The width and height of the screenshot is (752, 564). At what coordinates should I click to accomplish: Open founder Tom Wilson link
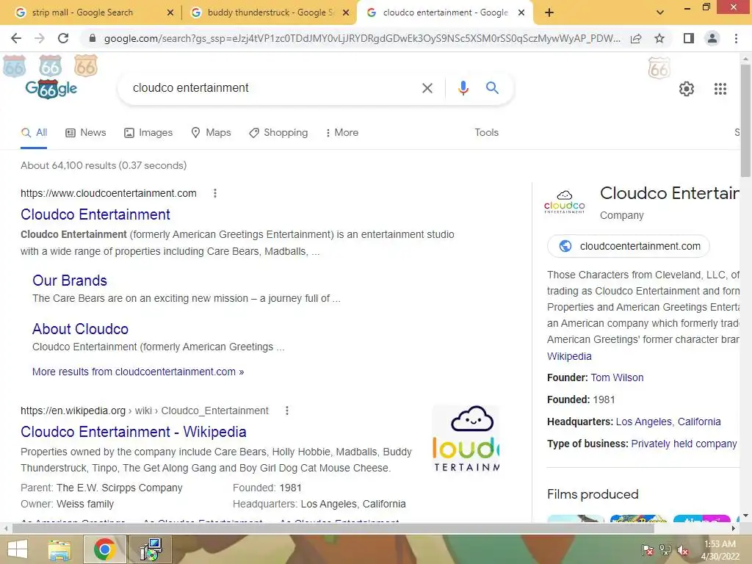tap(617, 377)
